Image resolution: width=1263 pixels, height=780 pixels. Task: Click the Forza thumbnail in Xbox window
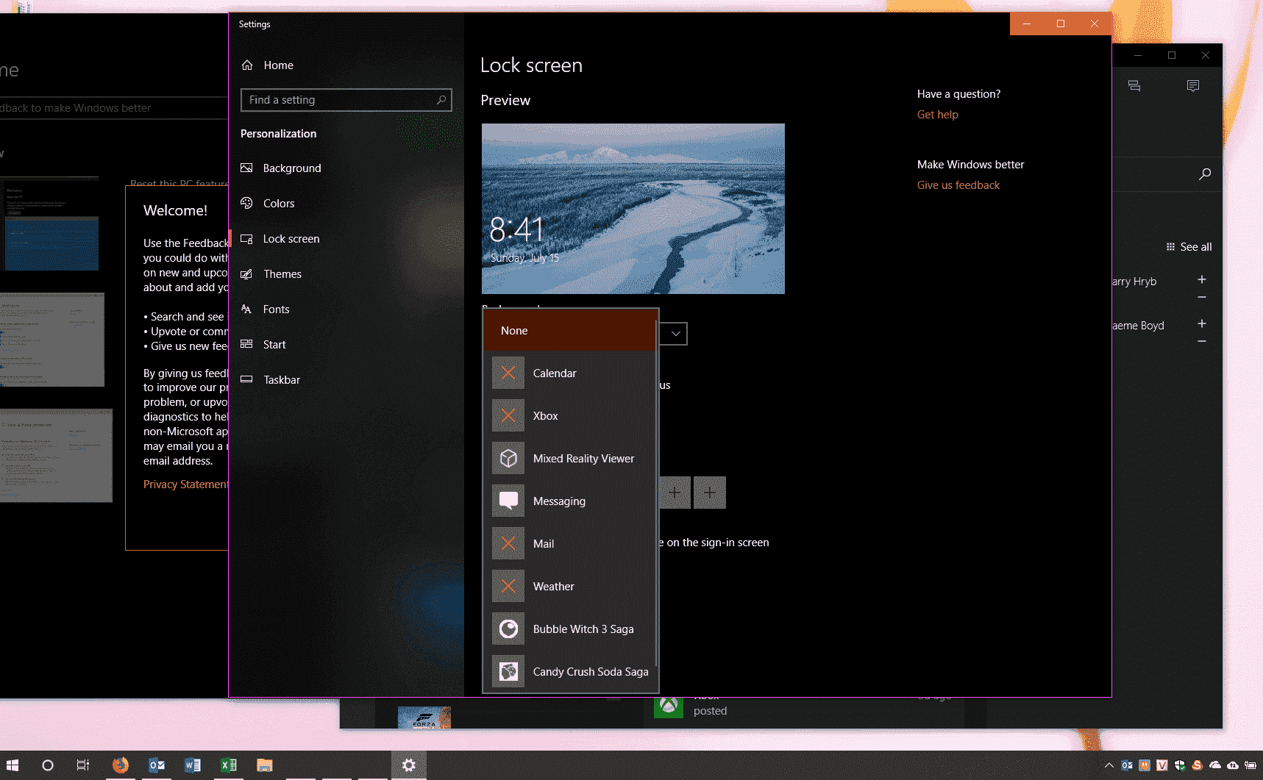point(424,718)
